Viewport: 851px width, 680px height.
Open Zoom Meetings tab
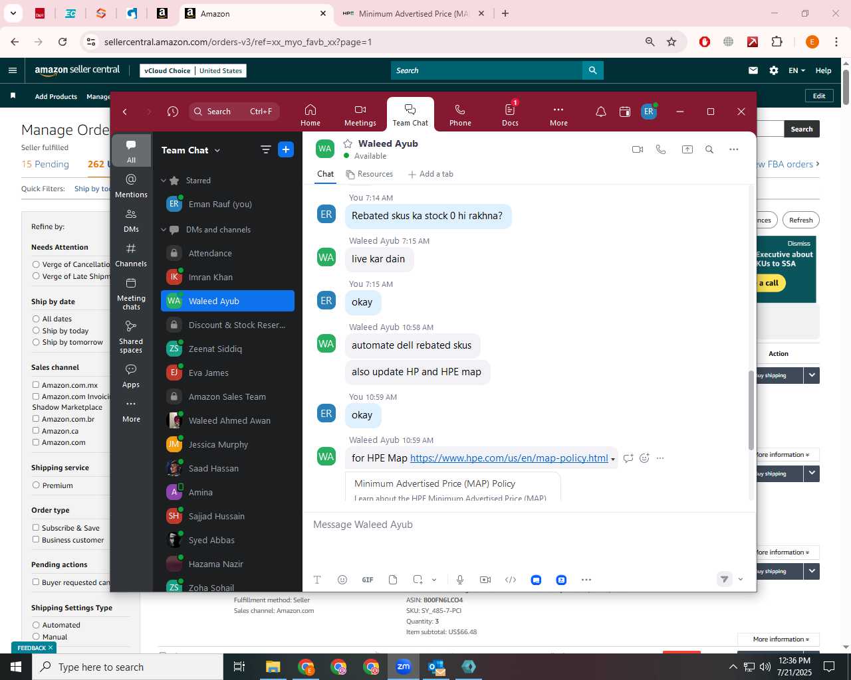point(360,115)
